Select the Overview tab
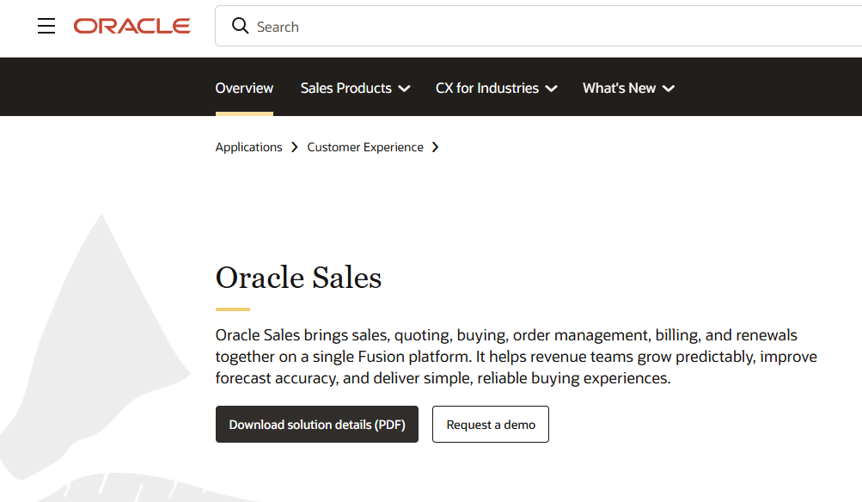This screenshot has width=862, height=502. point(244,88)
